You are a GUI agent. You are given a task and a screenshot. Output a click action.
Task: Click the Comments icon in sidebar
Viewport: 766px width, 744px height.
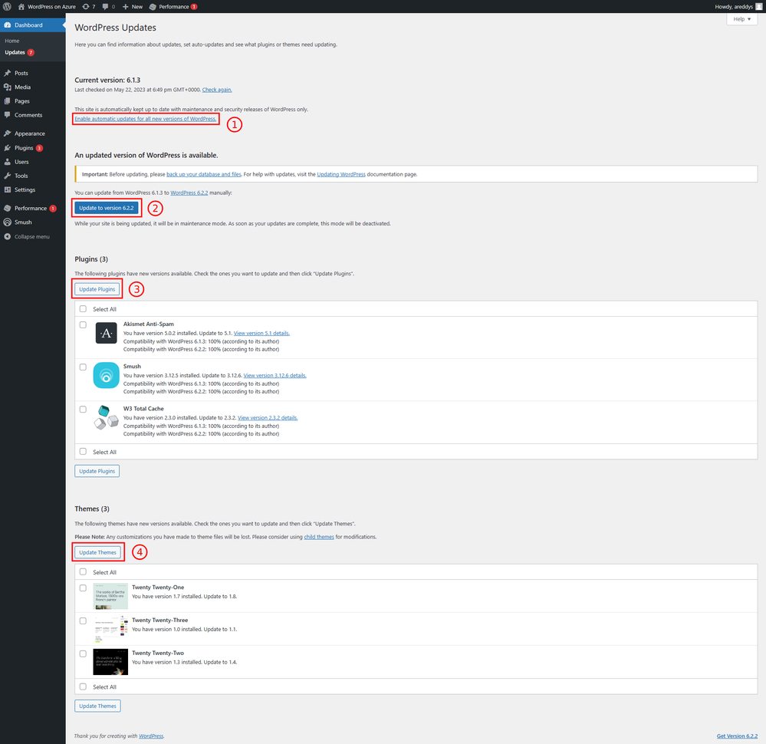pos(8,115)
